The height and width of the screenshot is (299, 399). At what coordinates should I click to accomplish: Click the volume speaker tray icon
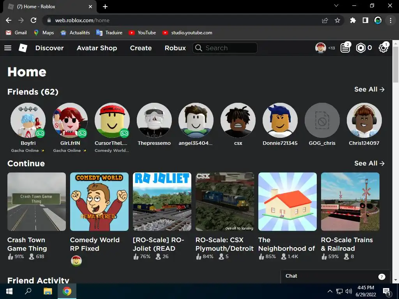tap(349, 291)
